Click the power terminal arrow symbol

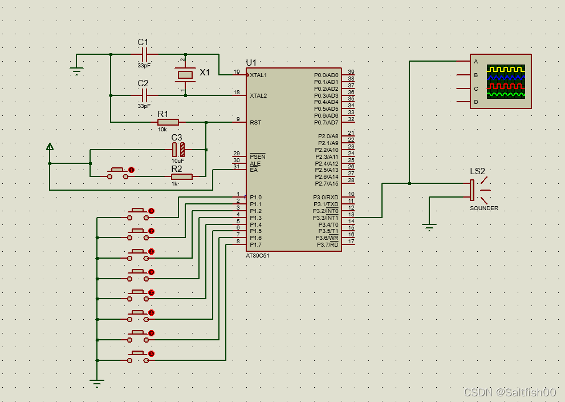50,147
